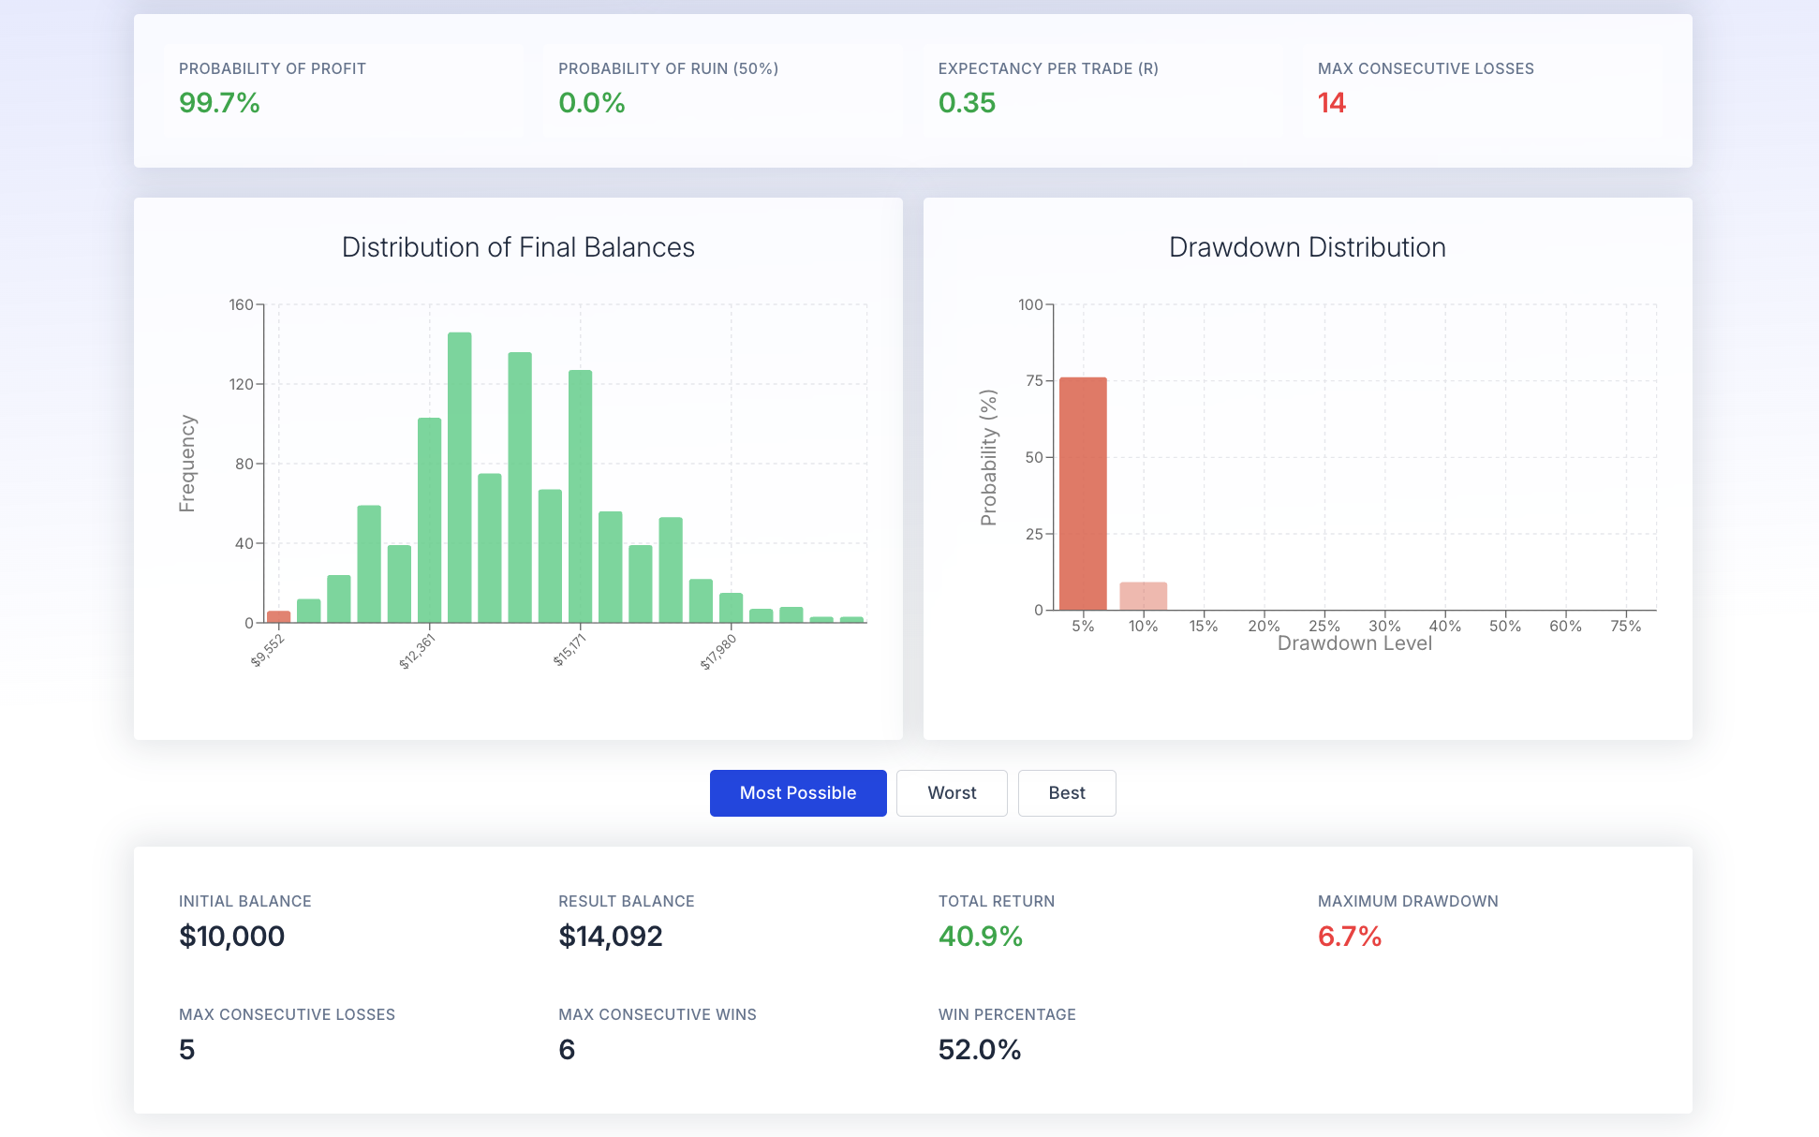Click the Maximum Drawdown 6.7% value

point(1350,937)
